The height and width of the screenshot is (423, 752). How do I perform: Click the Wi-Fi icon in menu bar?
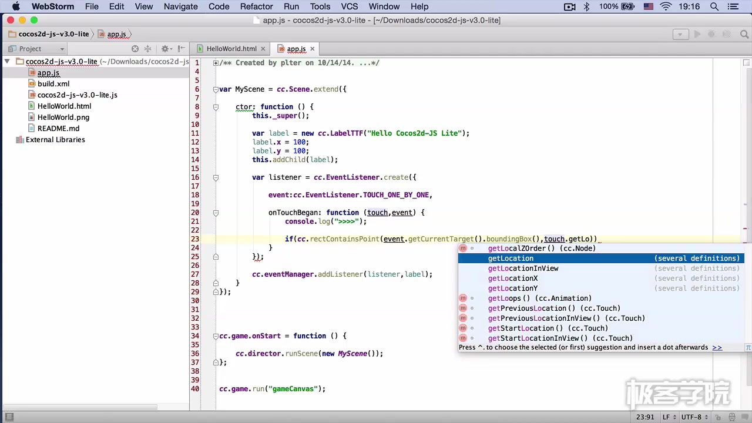tap(666, 6)
